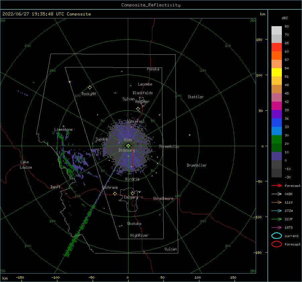Image resolution: width=302 pixels, height=282 pixels.
Task: Click the red forecast ellipse in legend
Action: pos(276,244)
